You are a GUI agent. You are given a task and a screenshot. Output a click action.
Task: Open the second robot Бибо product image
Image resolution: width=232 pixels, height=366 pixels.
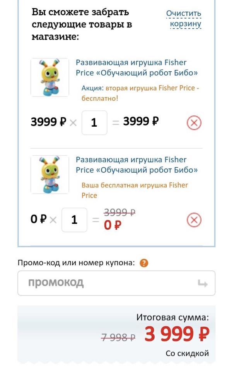(50, 175)
